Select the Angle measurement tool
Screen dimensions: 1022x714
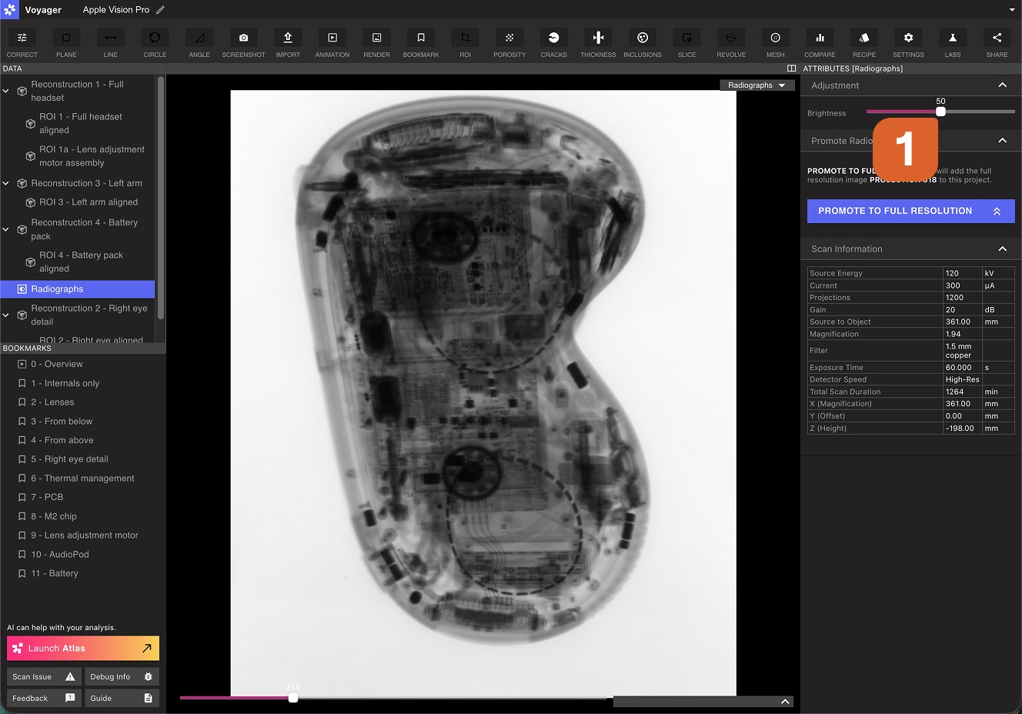pyautogui.click(x=199, y=38)
